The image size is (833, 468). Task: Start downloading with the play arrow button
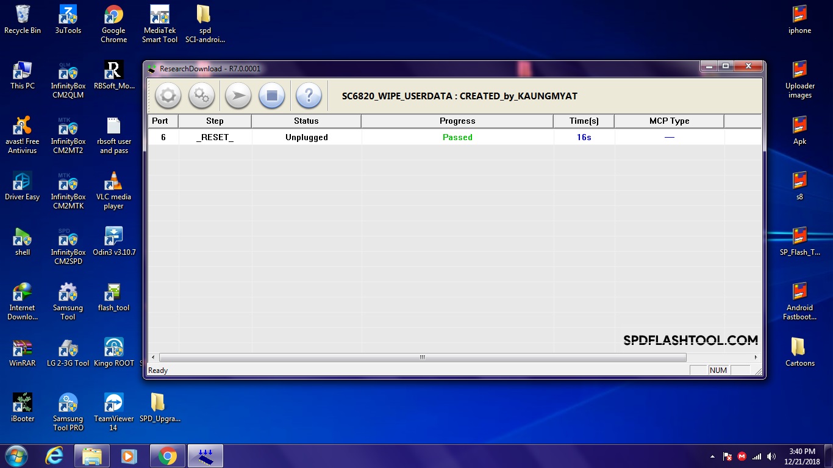click(x=238, y=96)
